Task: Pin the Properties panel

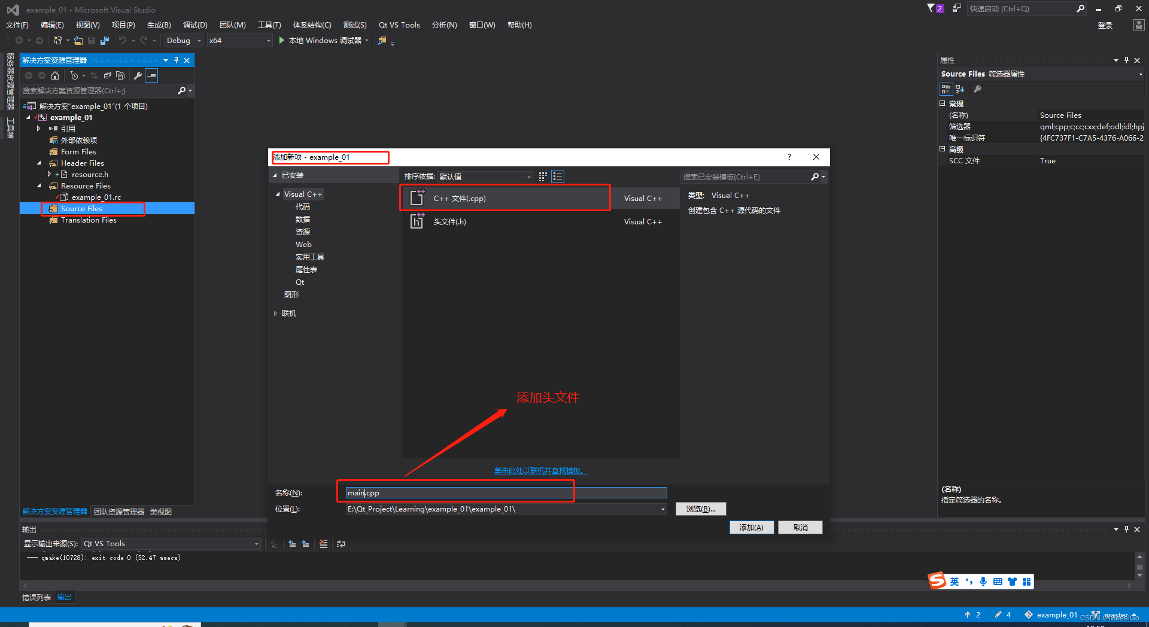Action: coord(1126,60)
